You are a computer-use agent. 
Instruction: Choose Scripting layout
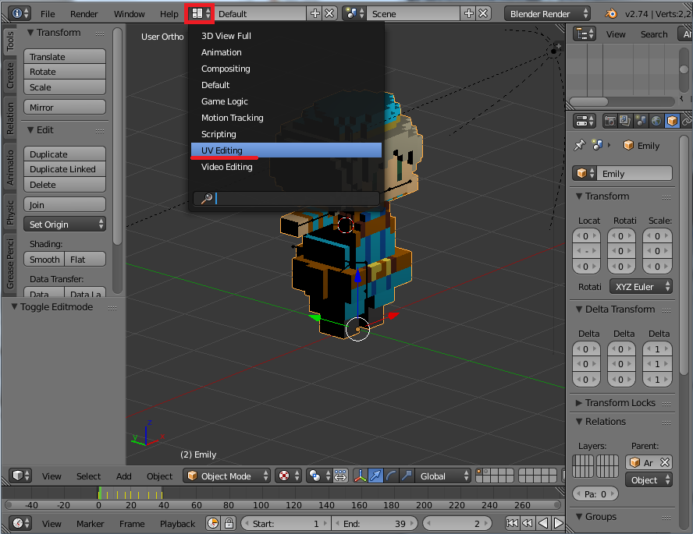[286, 134]
